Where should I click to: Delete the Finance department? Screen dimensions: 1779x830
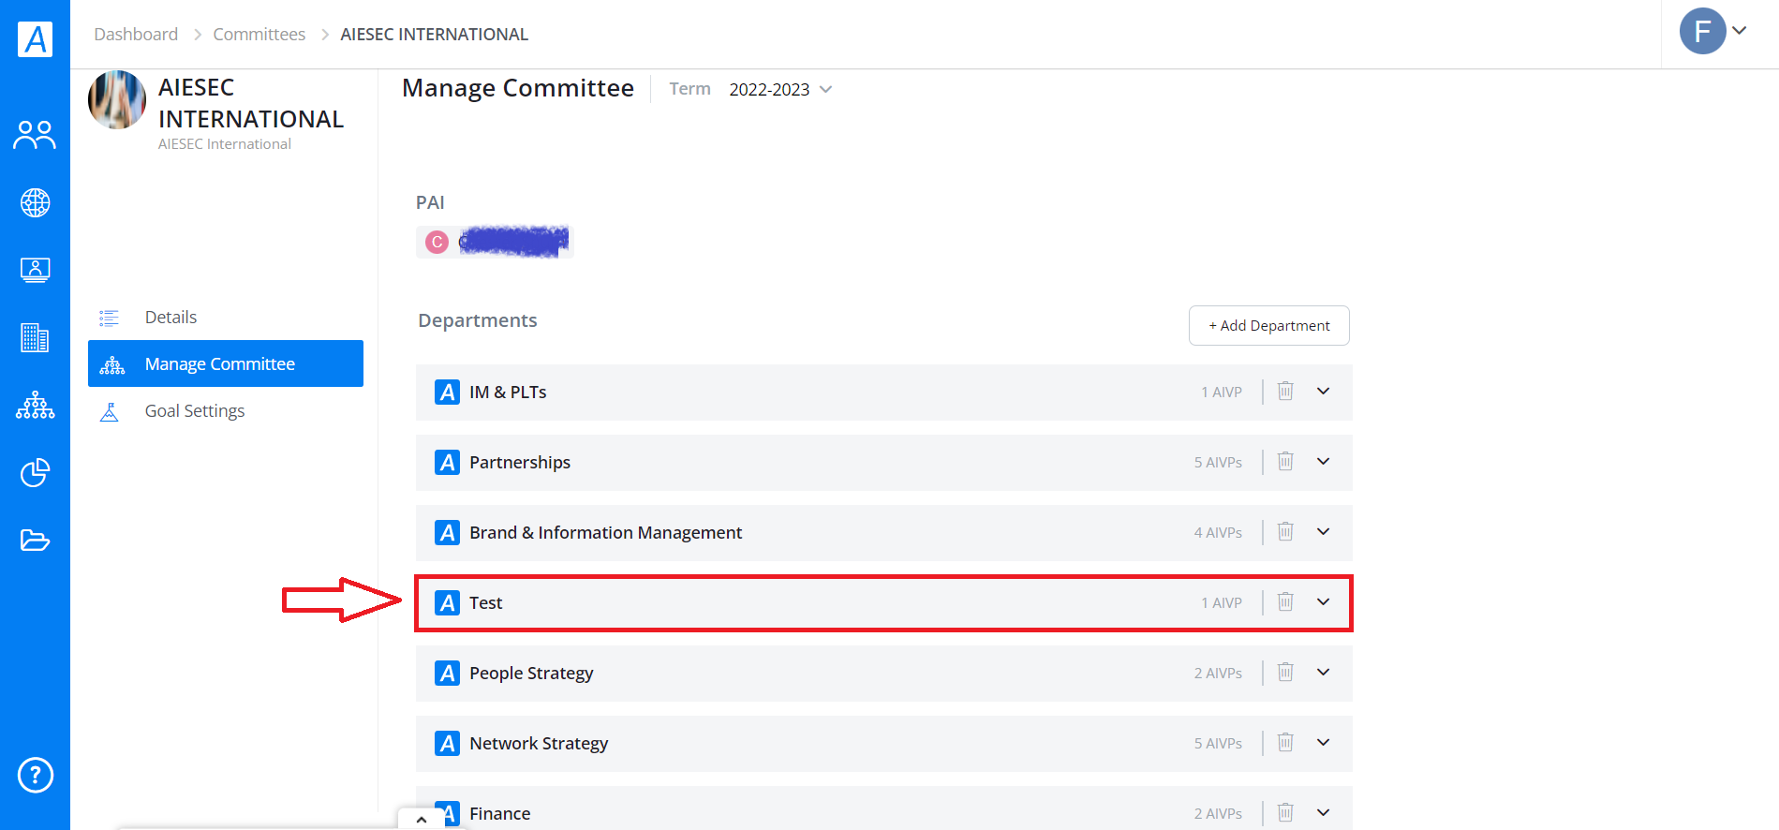click(1285, 812)
